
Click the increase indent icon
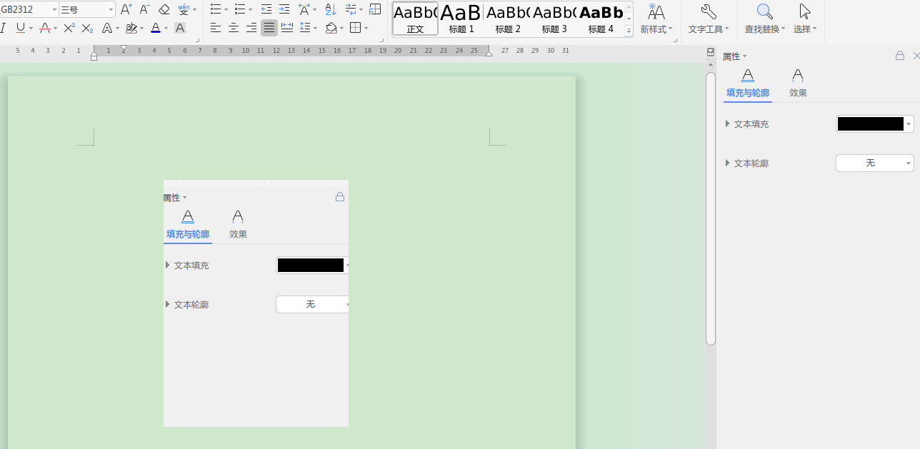coord(284,9)
